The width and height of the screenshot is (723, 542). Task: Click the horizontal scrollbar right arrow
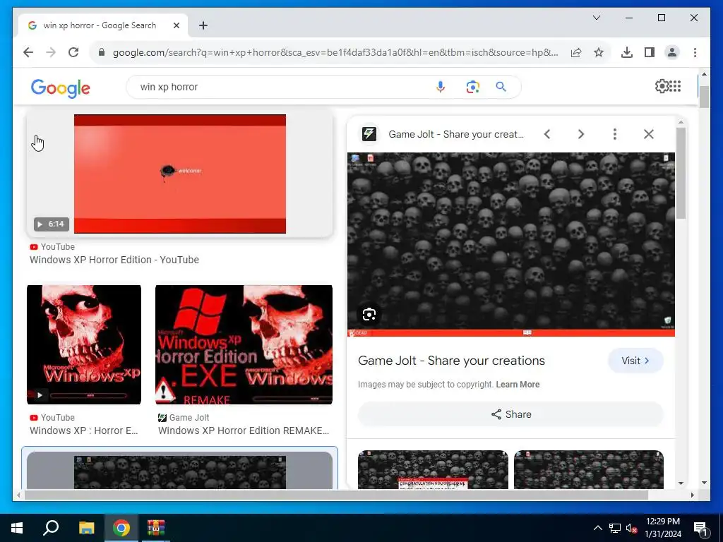(x=692, y=495)
